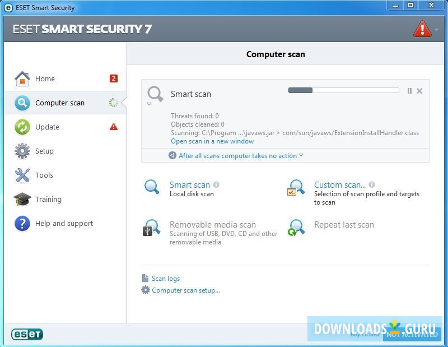Click the Computer scan setup gear icon

coord(146,290)
